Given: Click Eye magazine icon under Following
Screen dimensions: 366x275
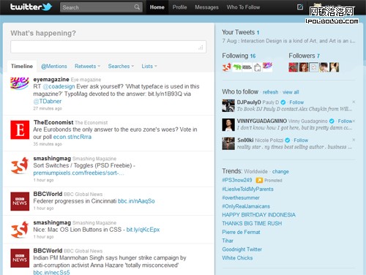Looking at the screenshot, I should tap(267, 66).
